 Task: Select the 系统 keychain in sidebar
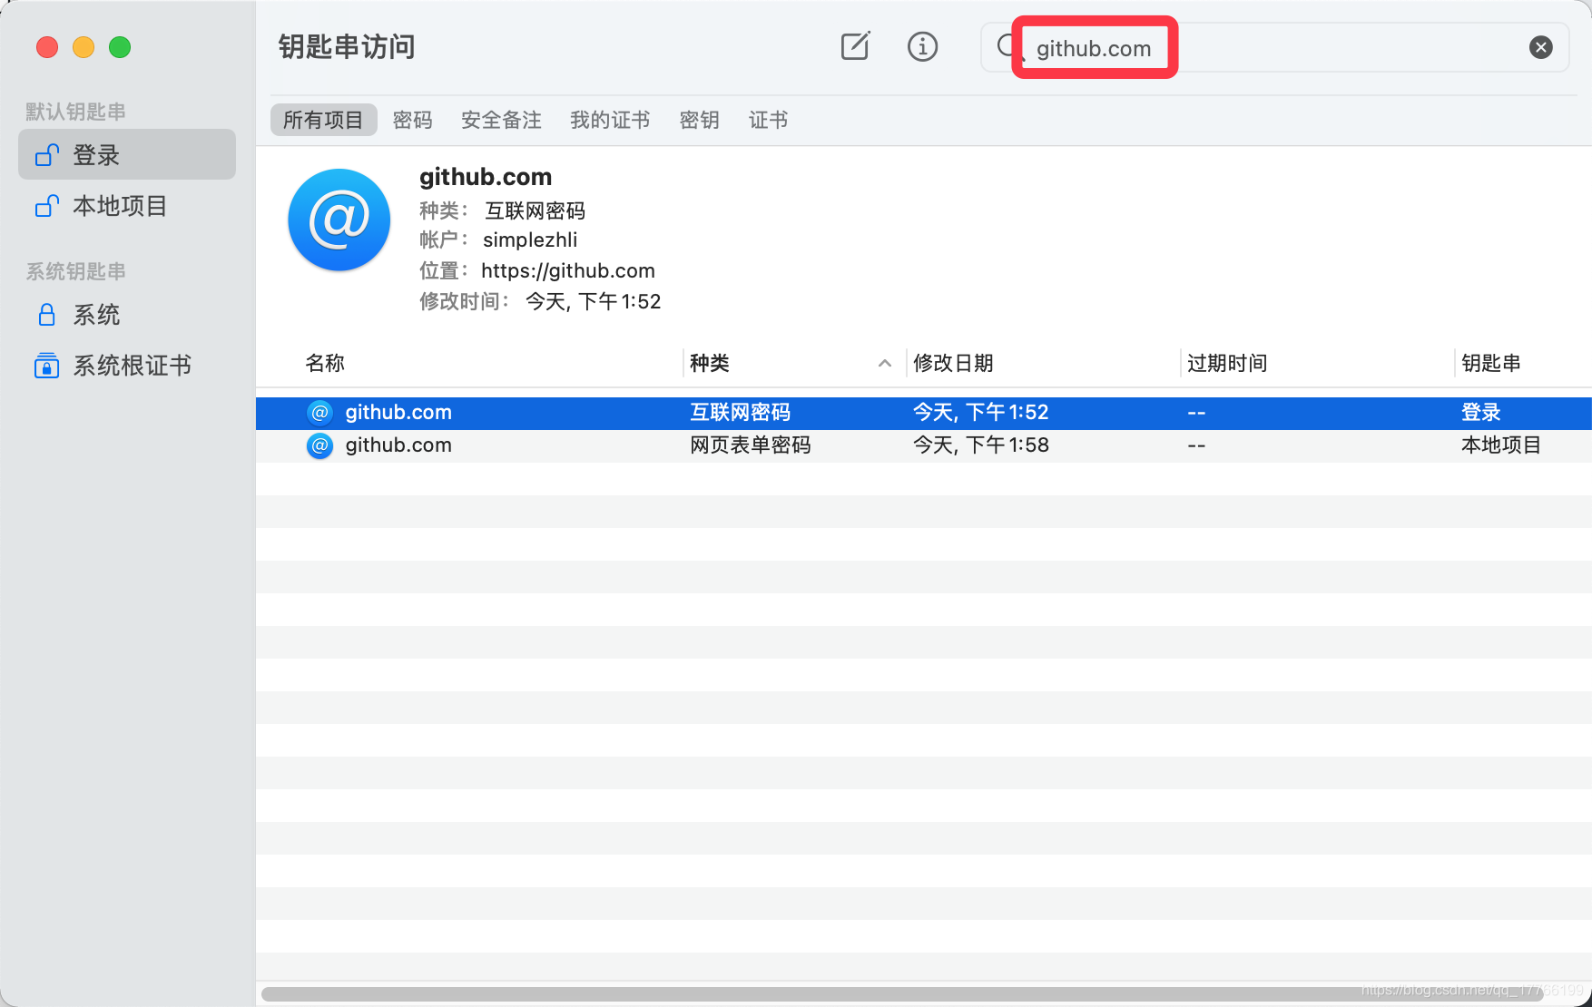(127, 315)
